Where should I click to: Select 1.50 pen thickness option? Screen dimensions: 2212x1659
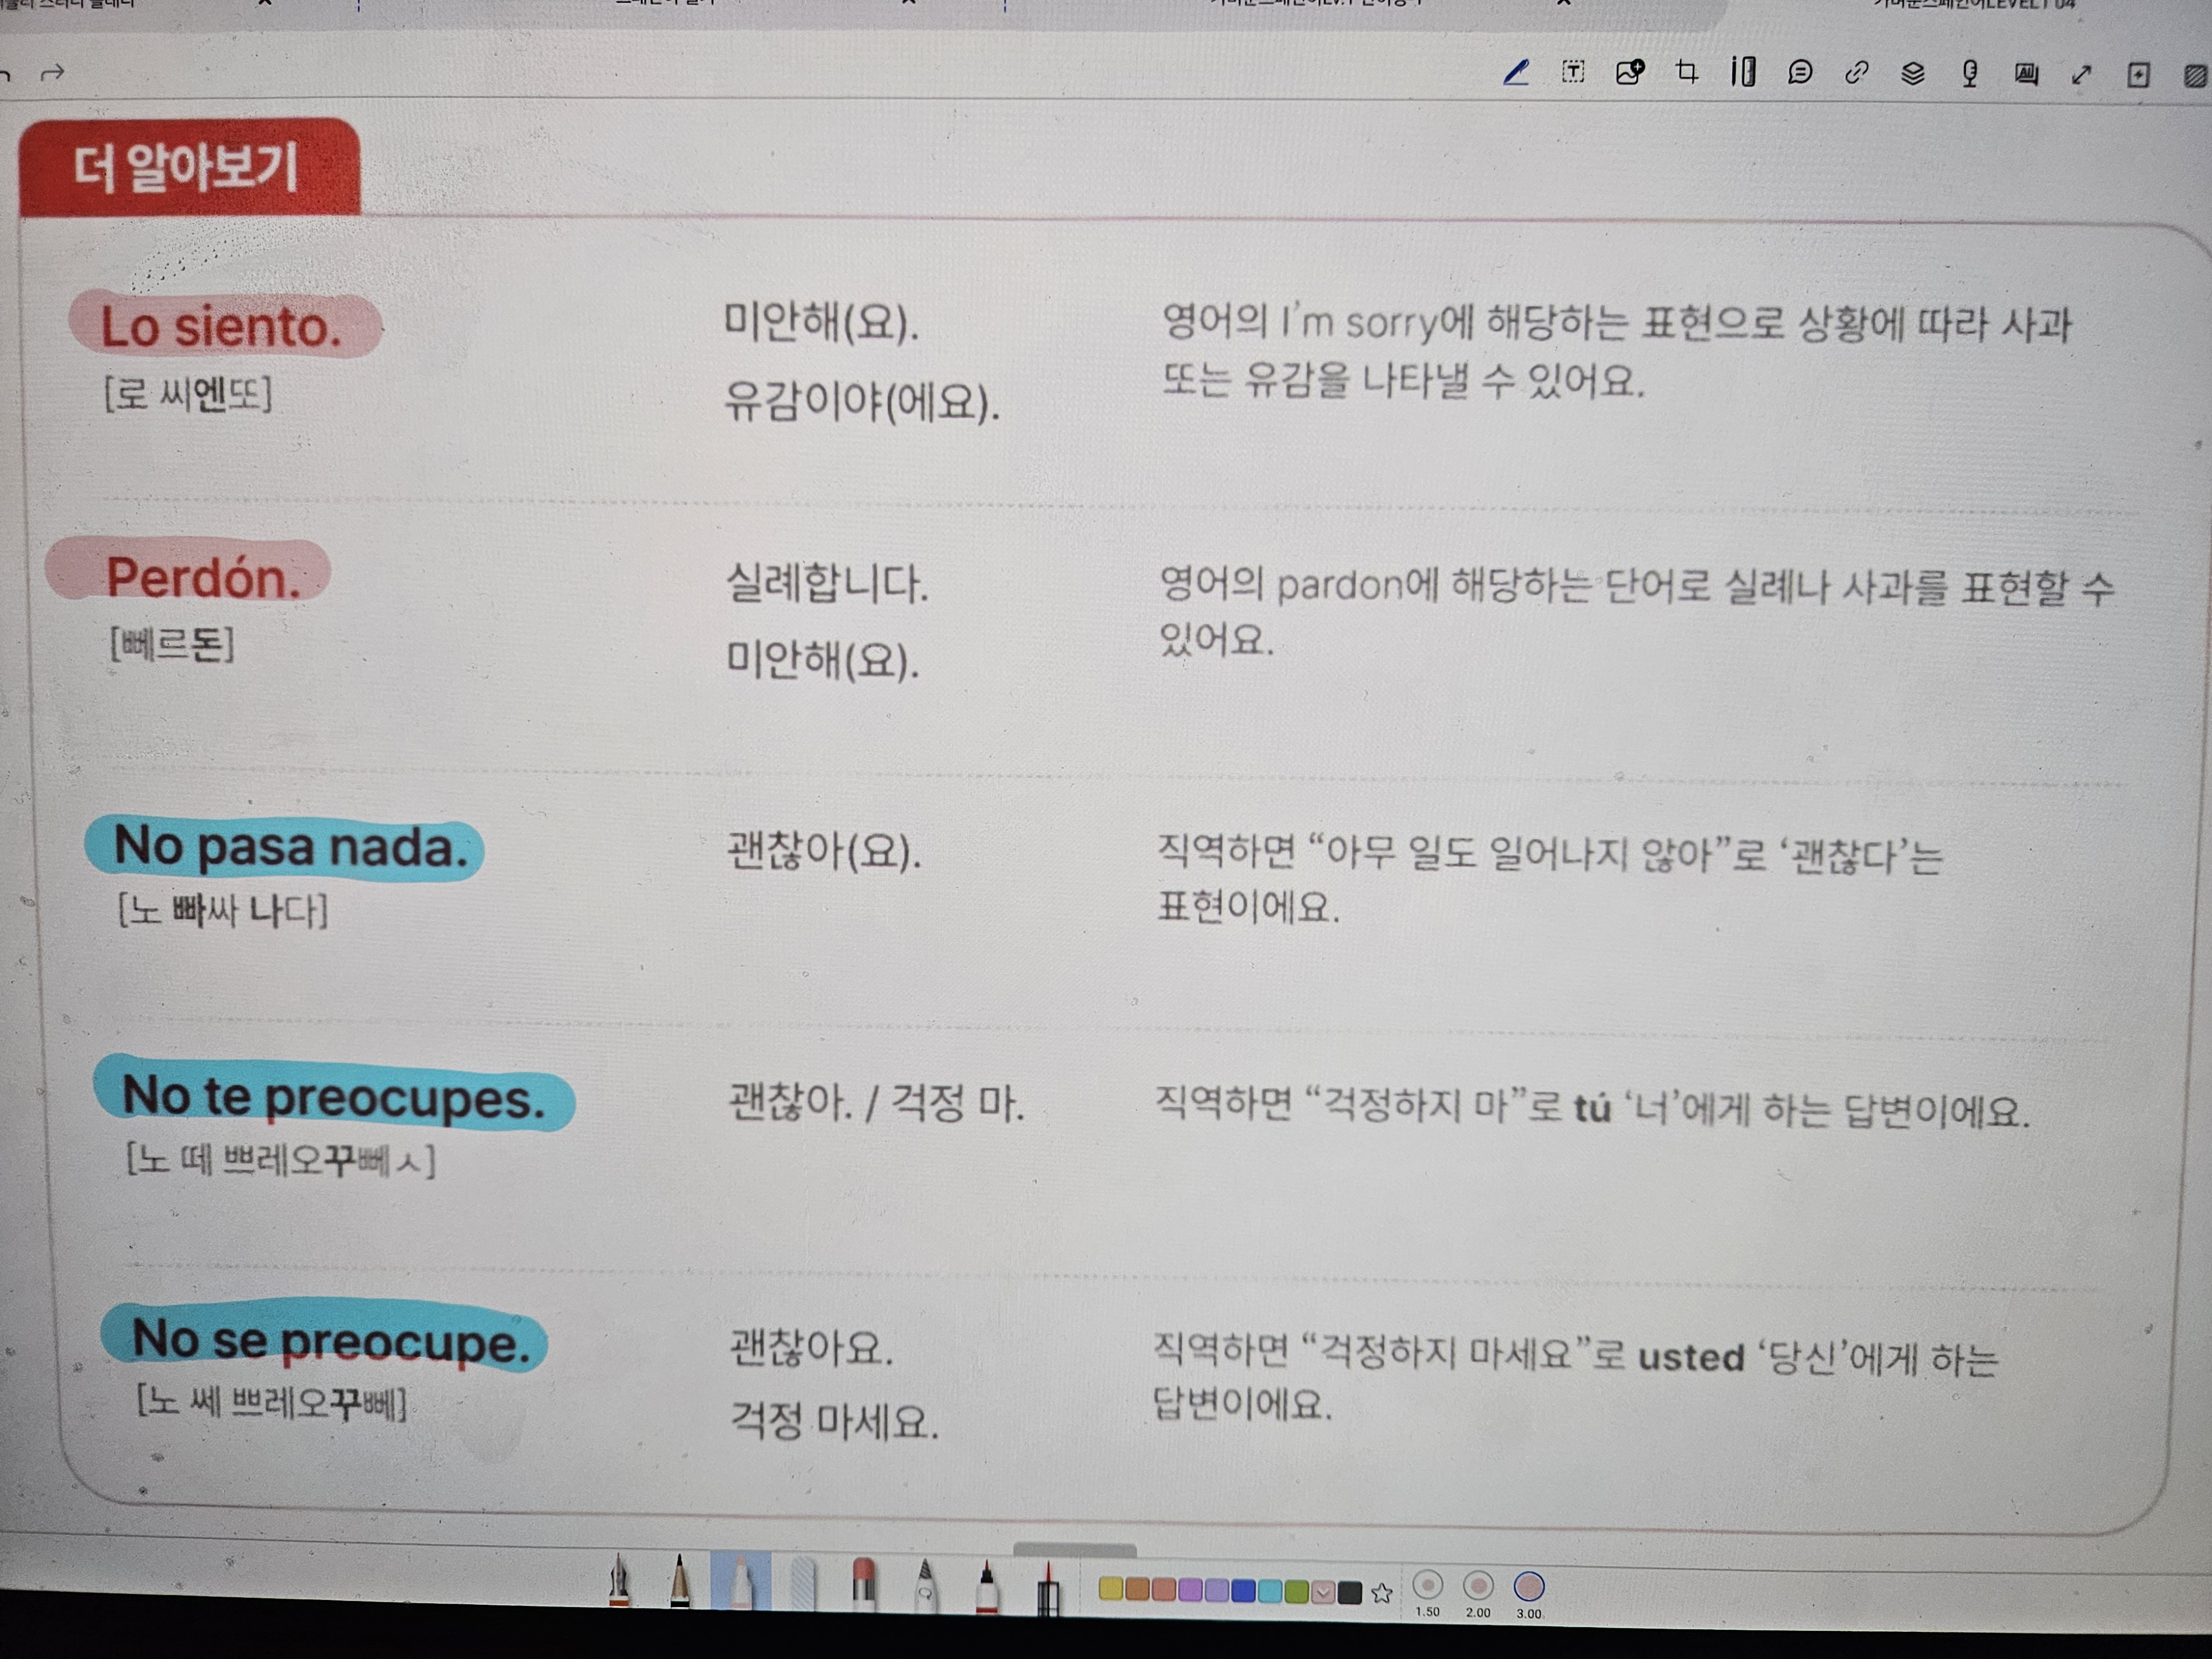point(1428,1585)
